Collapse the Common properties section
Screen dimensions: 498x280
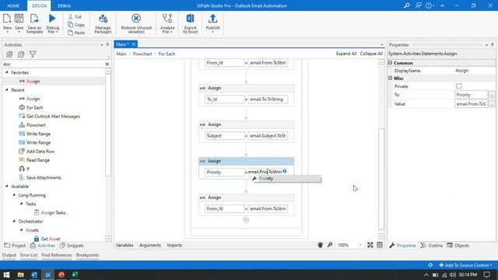(x=391, y=63)
